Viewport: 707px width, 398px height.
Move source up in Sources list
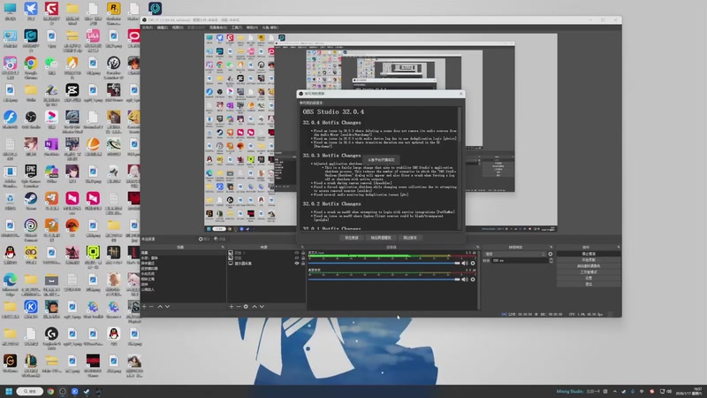[x=255, y=306]
